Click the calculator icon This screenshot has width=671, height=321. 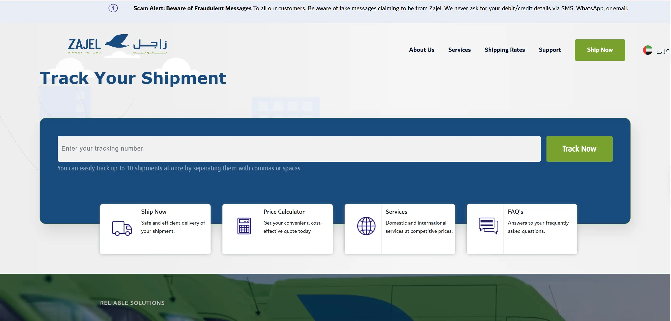pos(244,226)
